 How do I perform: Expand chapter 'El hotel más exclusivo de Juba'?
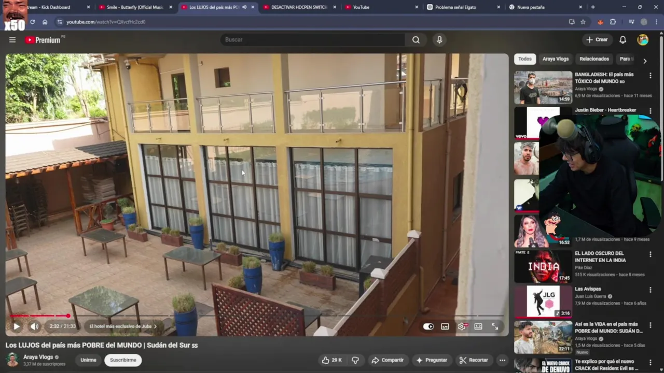(x=123, y=326)
